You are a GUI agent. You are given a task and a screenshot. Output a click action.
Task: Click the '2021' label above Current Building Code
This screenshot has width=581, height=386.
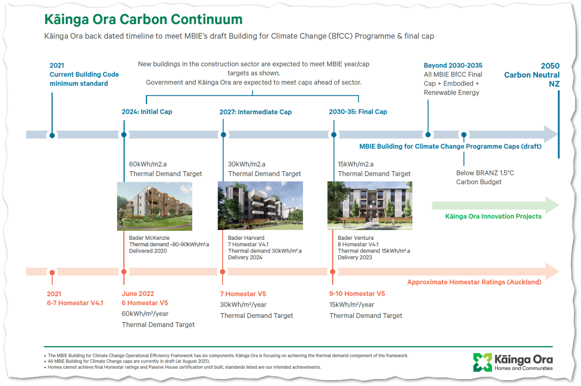[56, 65]
